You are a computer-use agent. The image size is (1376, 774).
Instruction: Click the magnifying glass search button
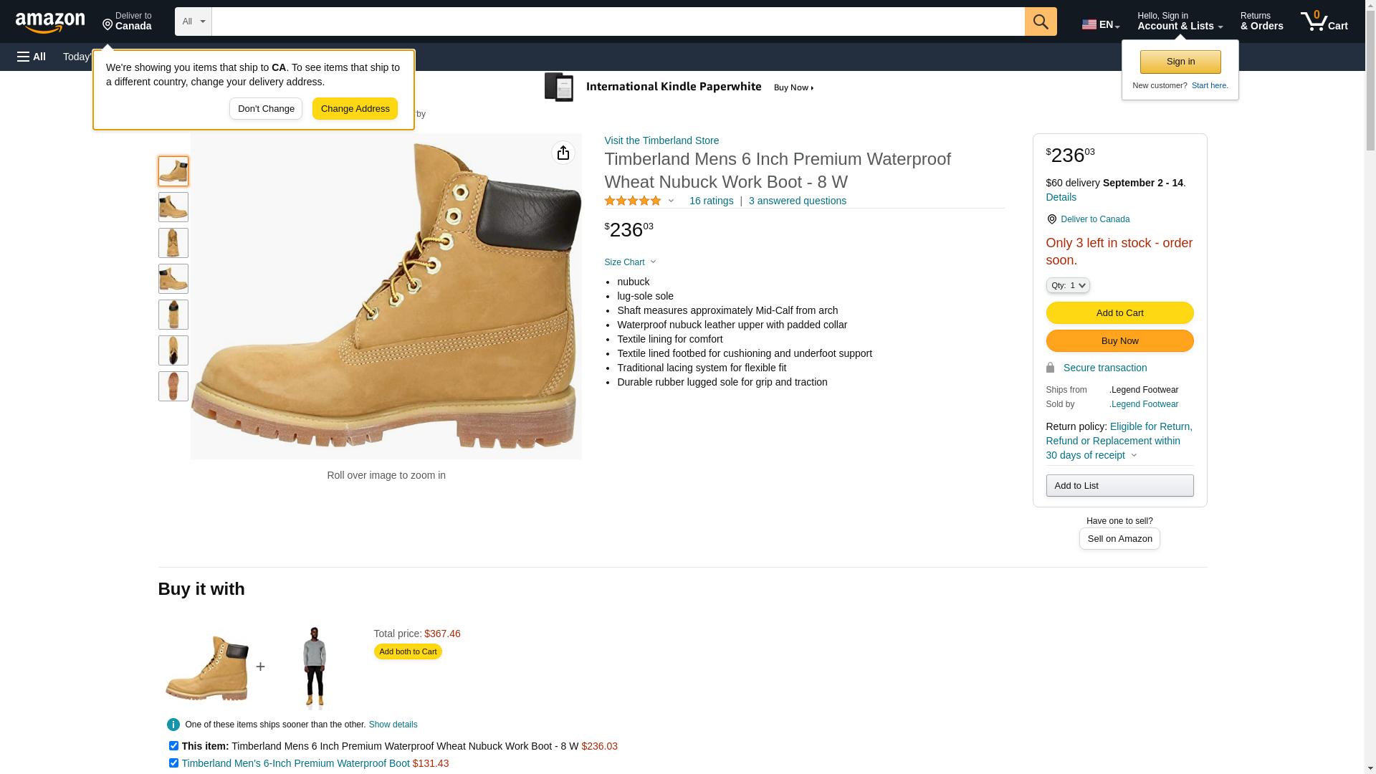[x=1041, y=21]
